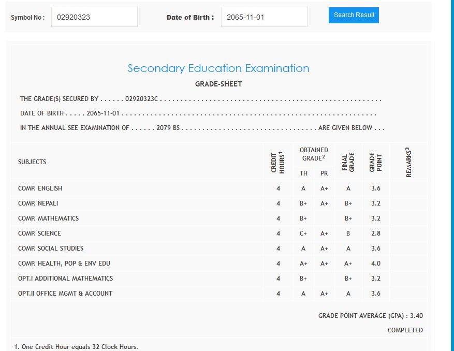Click the COMPLETED status text
Viewport: 454px width, 351px height.
coord(405,330)
